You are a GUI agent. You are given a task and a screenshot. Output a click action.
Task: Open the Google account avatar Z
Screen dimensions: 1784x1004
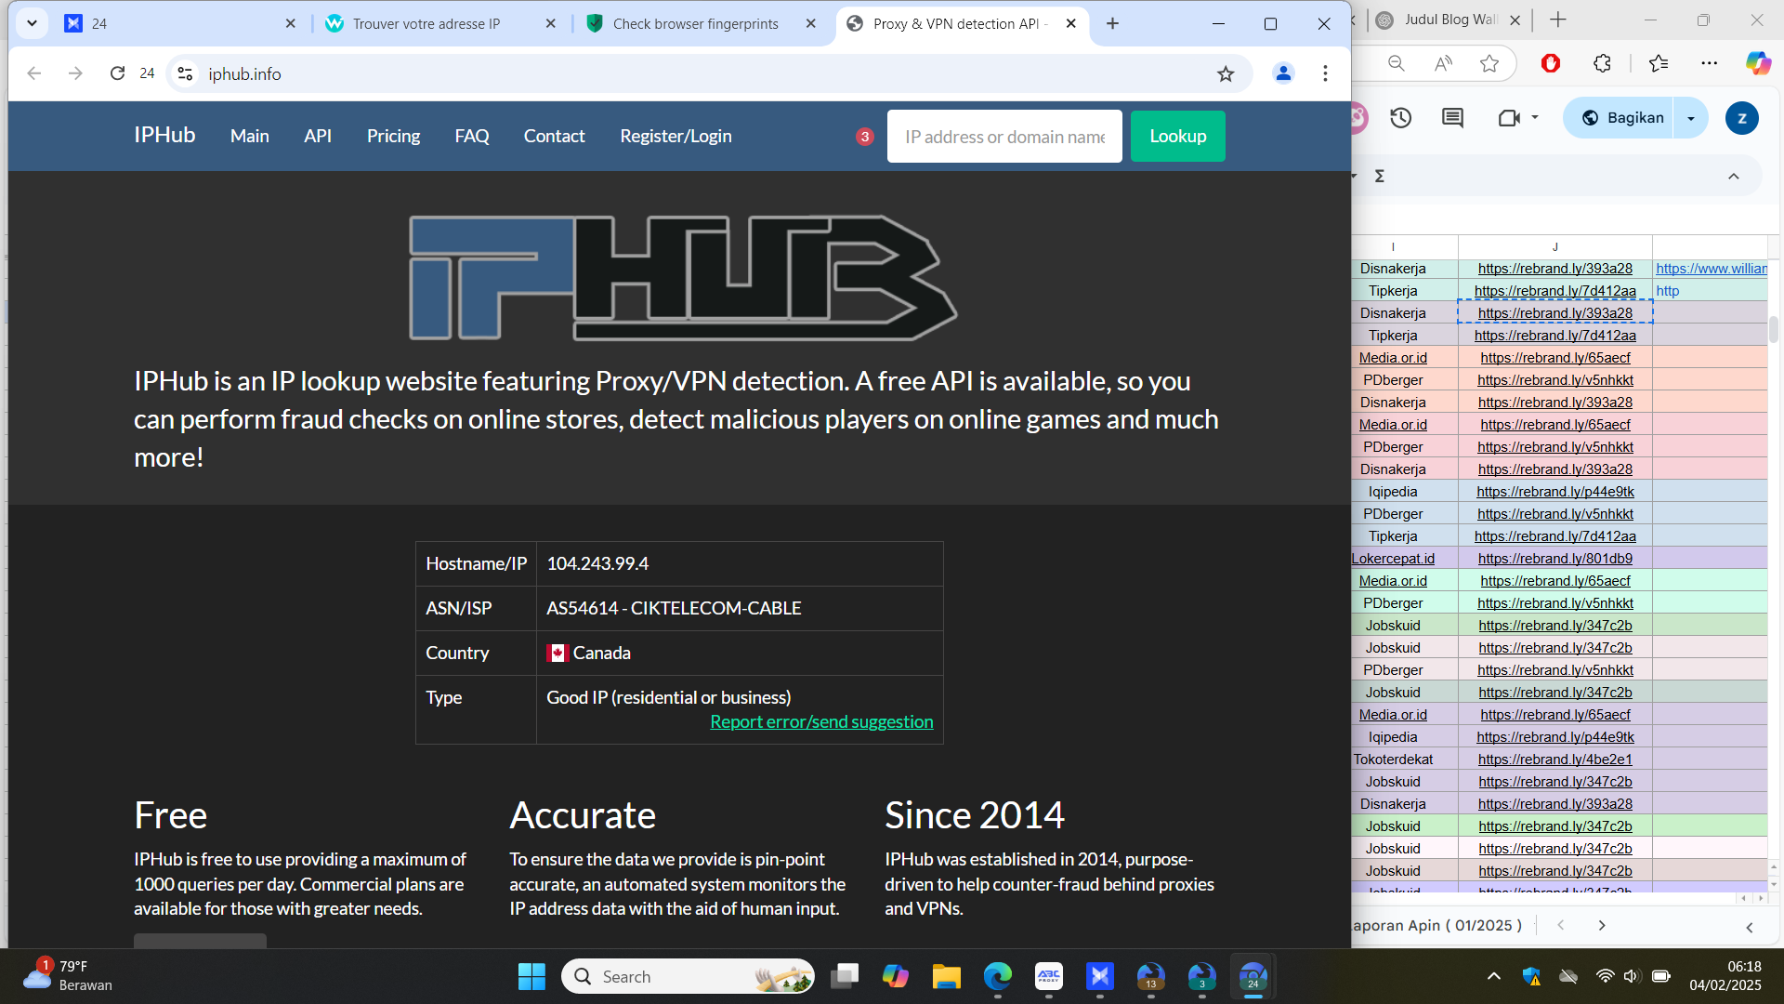pos(1741,118)
